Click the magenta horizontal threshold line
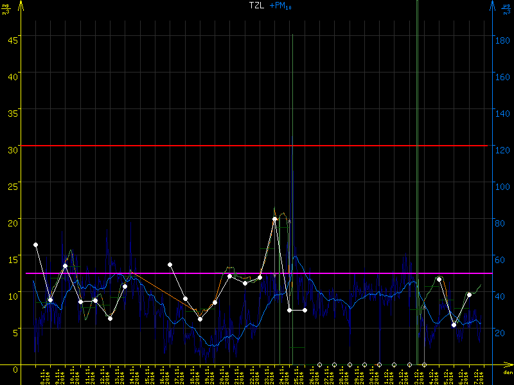The image size is (514, 385). [x=257, y=273]
